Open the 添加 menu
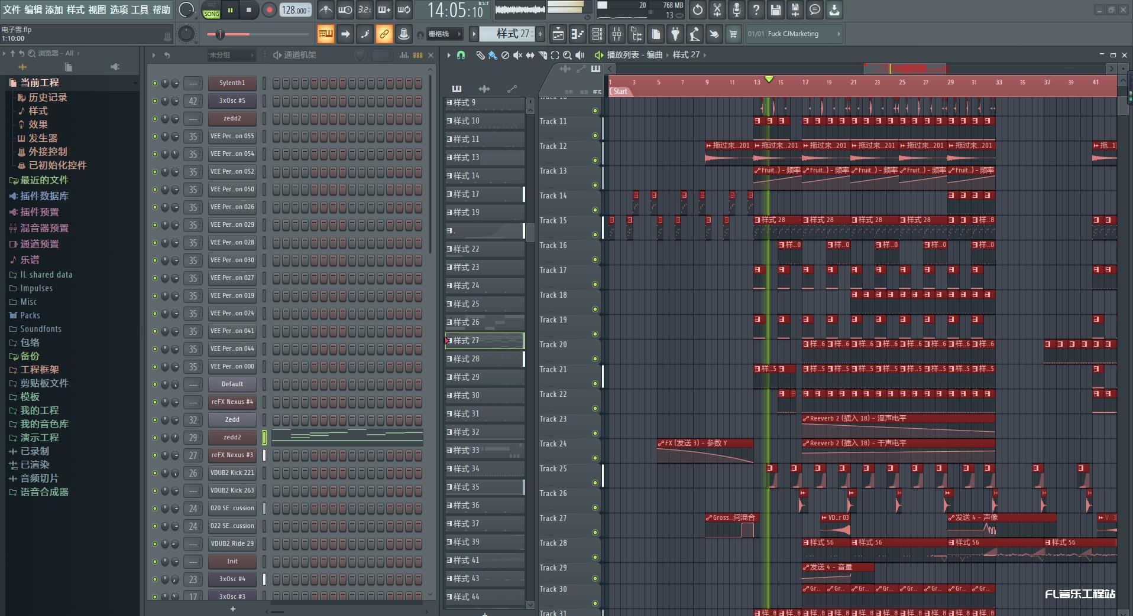This screenshot has width=1133, height=616. coord(54,9)
